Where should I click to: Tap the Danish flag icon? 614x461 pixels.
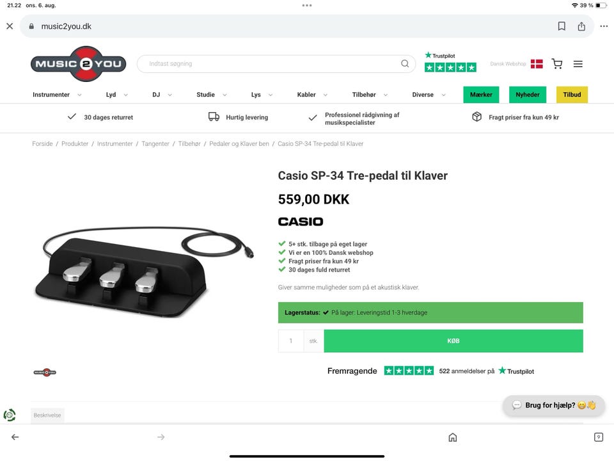tap(537, 64)
